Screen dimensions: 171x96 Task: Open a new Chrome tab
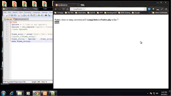click(83, 5)
